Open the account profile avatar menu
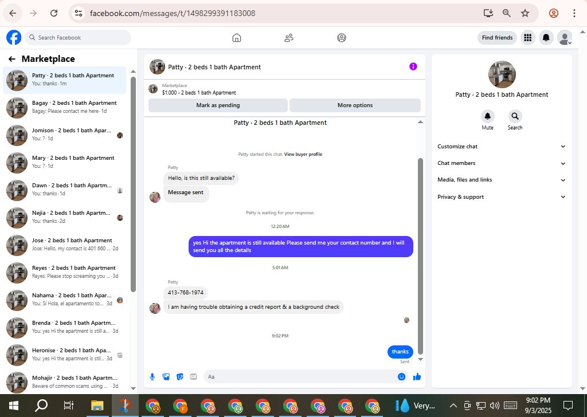The width and height of the screenshot is (587, 417). (x=565, y=38)
